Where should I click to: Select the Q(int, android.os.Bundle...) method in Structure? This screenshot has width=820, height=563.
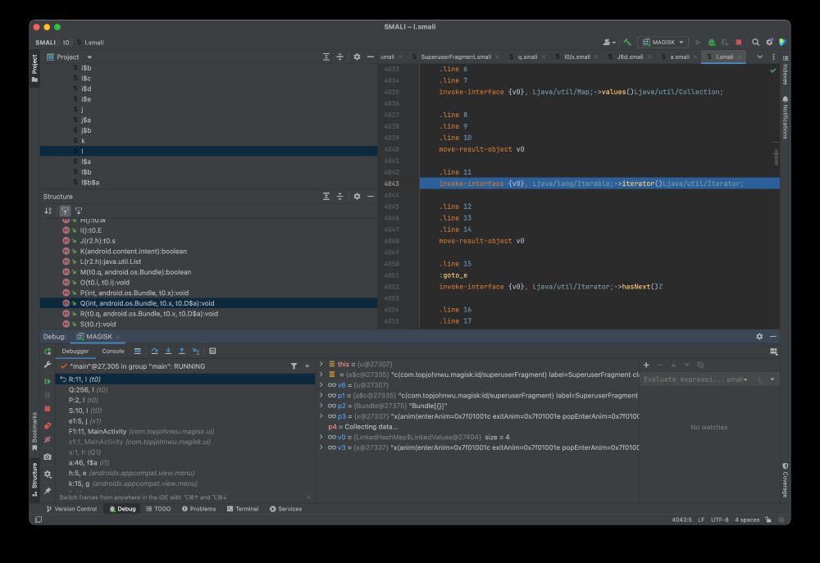click(208, 303)
